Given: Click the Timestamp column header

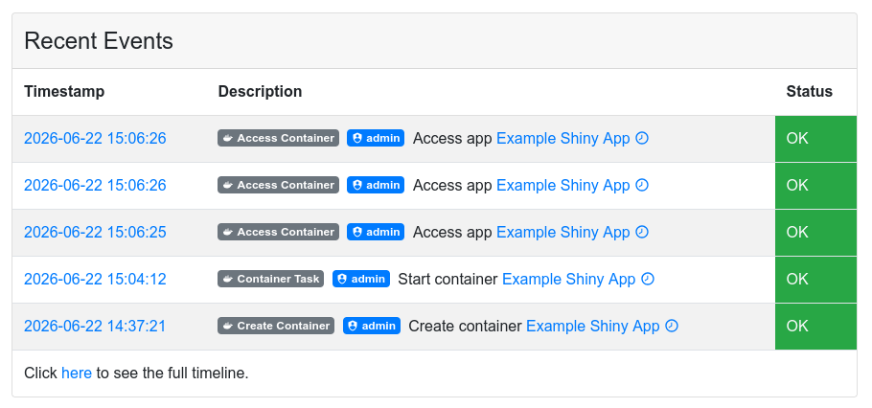Looking at the screenshot, I should (64, 92).
